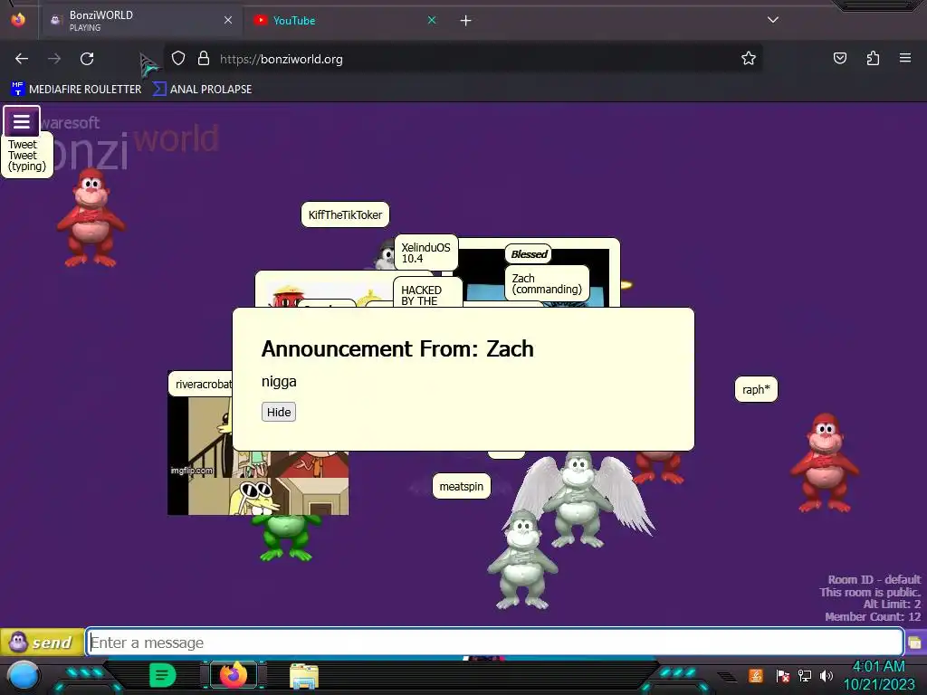Click the Java update tray icon
Viewport: 927px width, 695px height.
point(756,675)
